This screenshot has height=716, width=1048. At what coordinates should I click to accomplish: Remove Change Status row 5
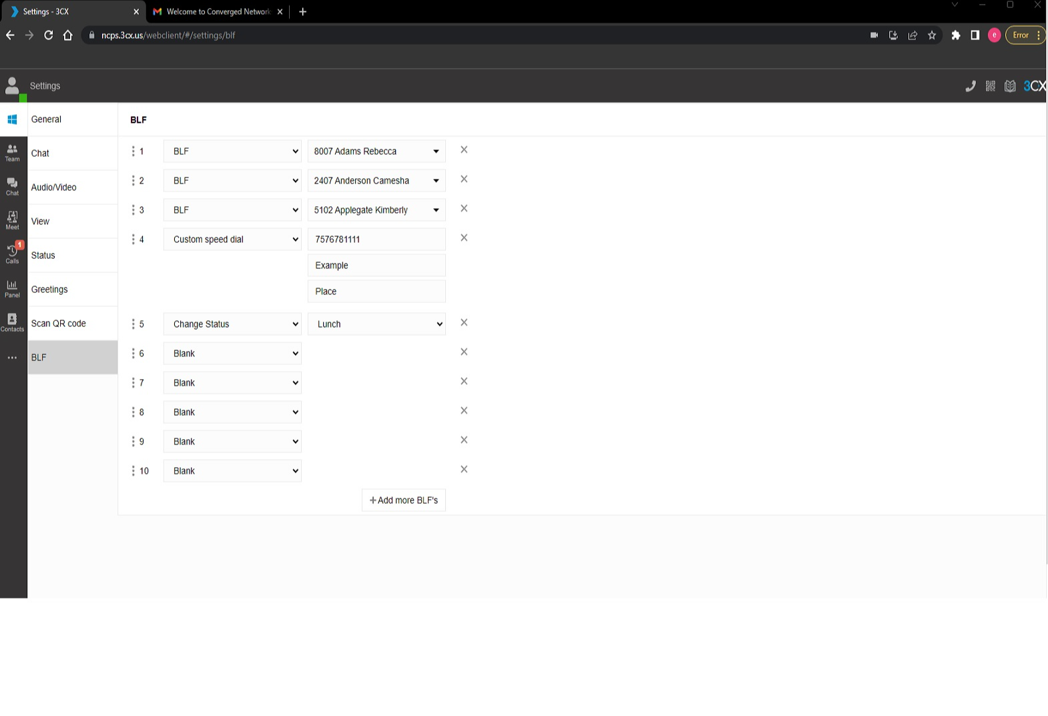tap(464, 323)
